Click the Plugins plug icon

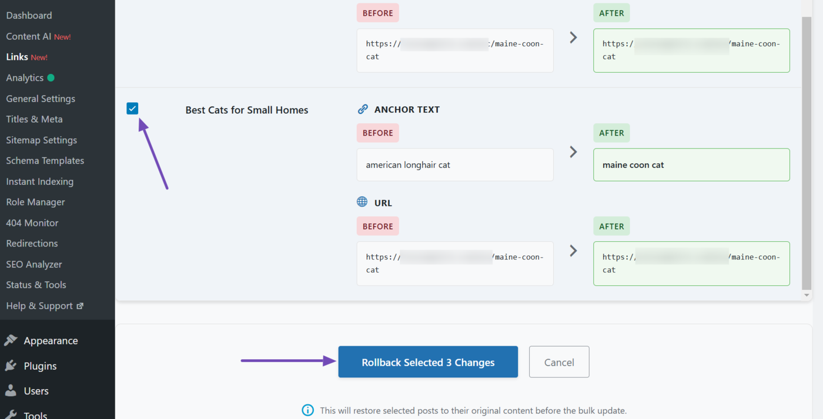[x=11, y=366]
